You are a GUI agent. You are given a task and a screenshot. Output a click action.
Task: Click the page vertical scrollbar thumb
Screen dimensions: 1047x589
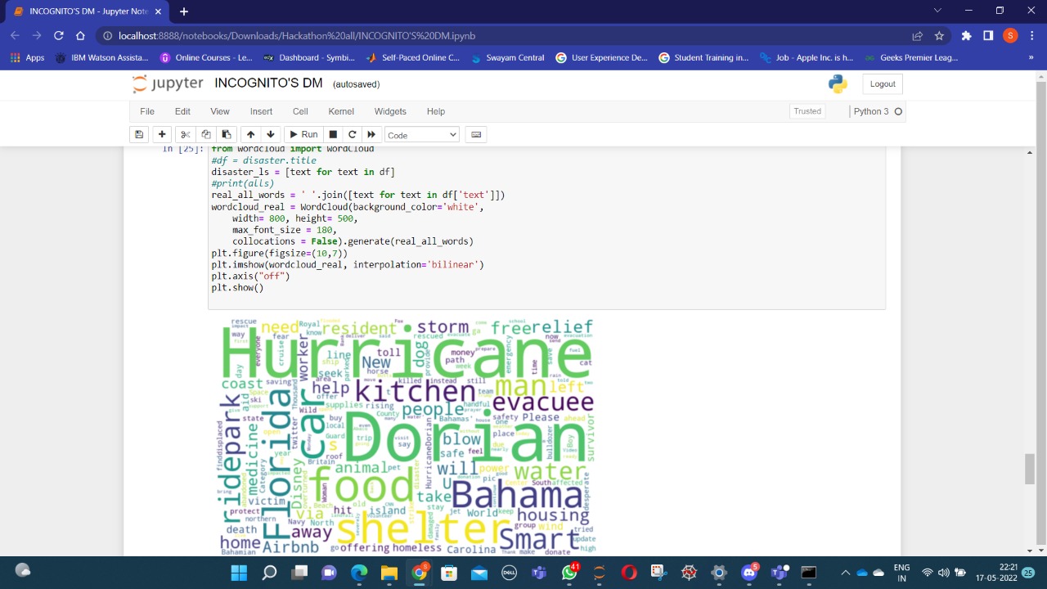pyautogui.click(x=1030, y=469)
